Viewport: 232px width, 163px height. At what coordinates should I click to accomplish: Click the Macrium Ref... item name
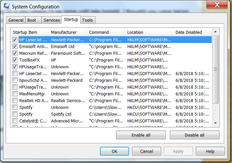(33, 53)
